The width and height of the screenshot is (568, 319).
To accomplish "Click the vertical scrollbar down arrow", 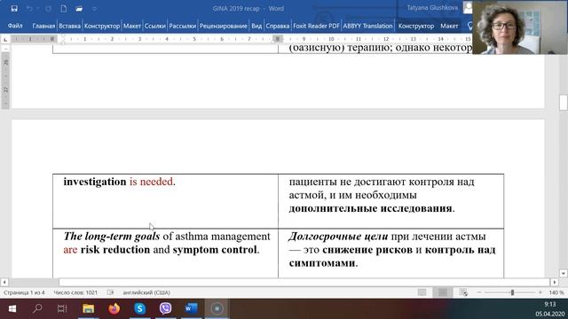I will coord(564,274).
